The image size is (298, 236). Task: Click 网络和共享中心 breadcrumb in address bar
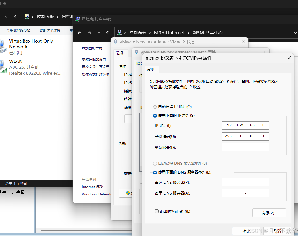(x=207, y=33)
